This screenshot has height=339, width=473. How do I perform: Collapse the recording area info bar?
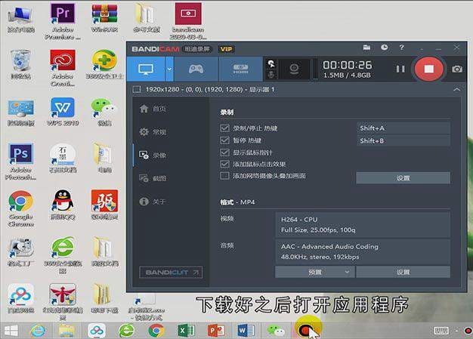tap(456, 90)
